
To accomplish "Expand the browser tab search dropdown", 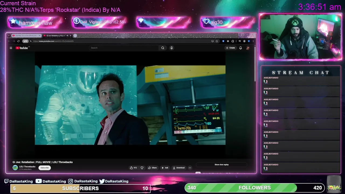I will pyautogui.click(x=9, y=36).
